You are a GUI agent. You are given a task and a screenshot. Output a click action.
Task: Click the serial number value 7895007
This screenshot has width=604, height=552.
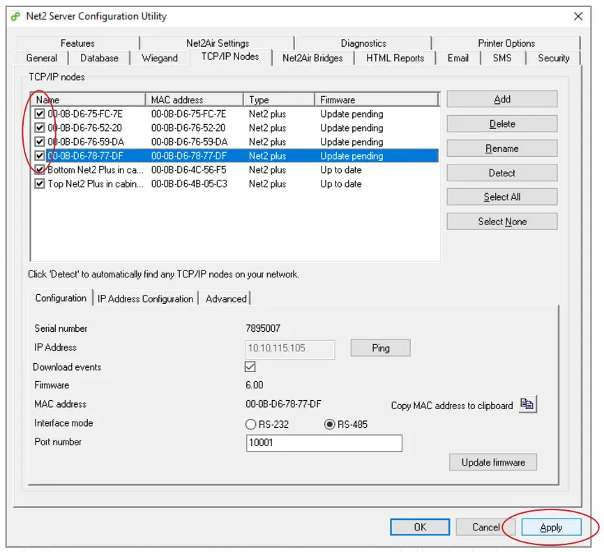coord(263,328)
